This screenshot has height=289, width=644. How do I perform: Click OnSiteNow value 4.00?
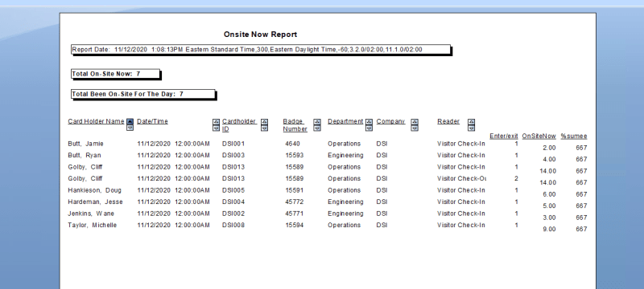pos(549,159)
